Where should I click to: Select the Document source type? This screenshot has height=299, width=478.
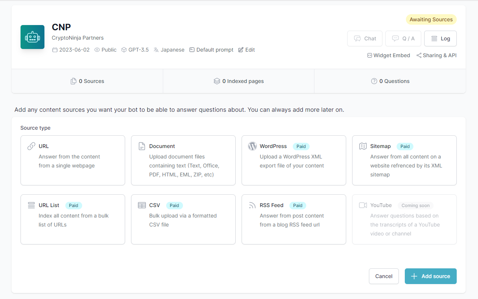(183, 160)
